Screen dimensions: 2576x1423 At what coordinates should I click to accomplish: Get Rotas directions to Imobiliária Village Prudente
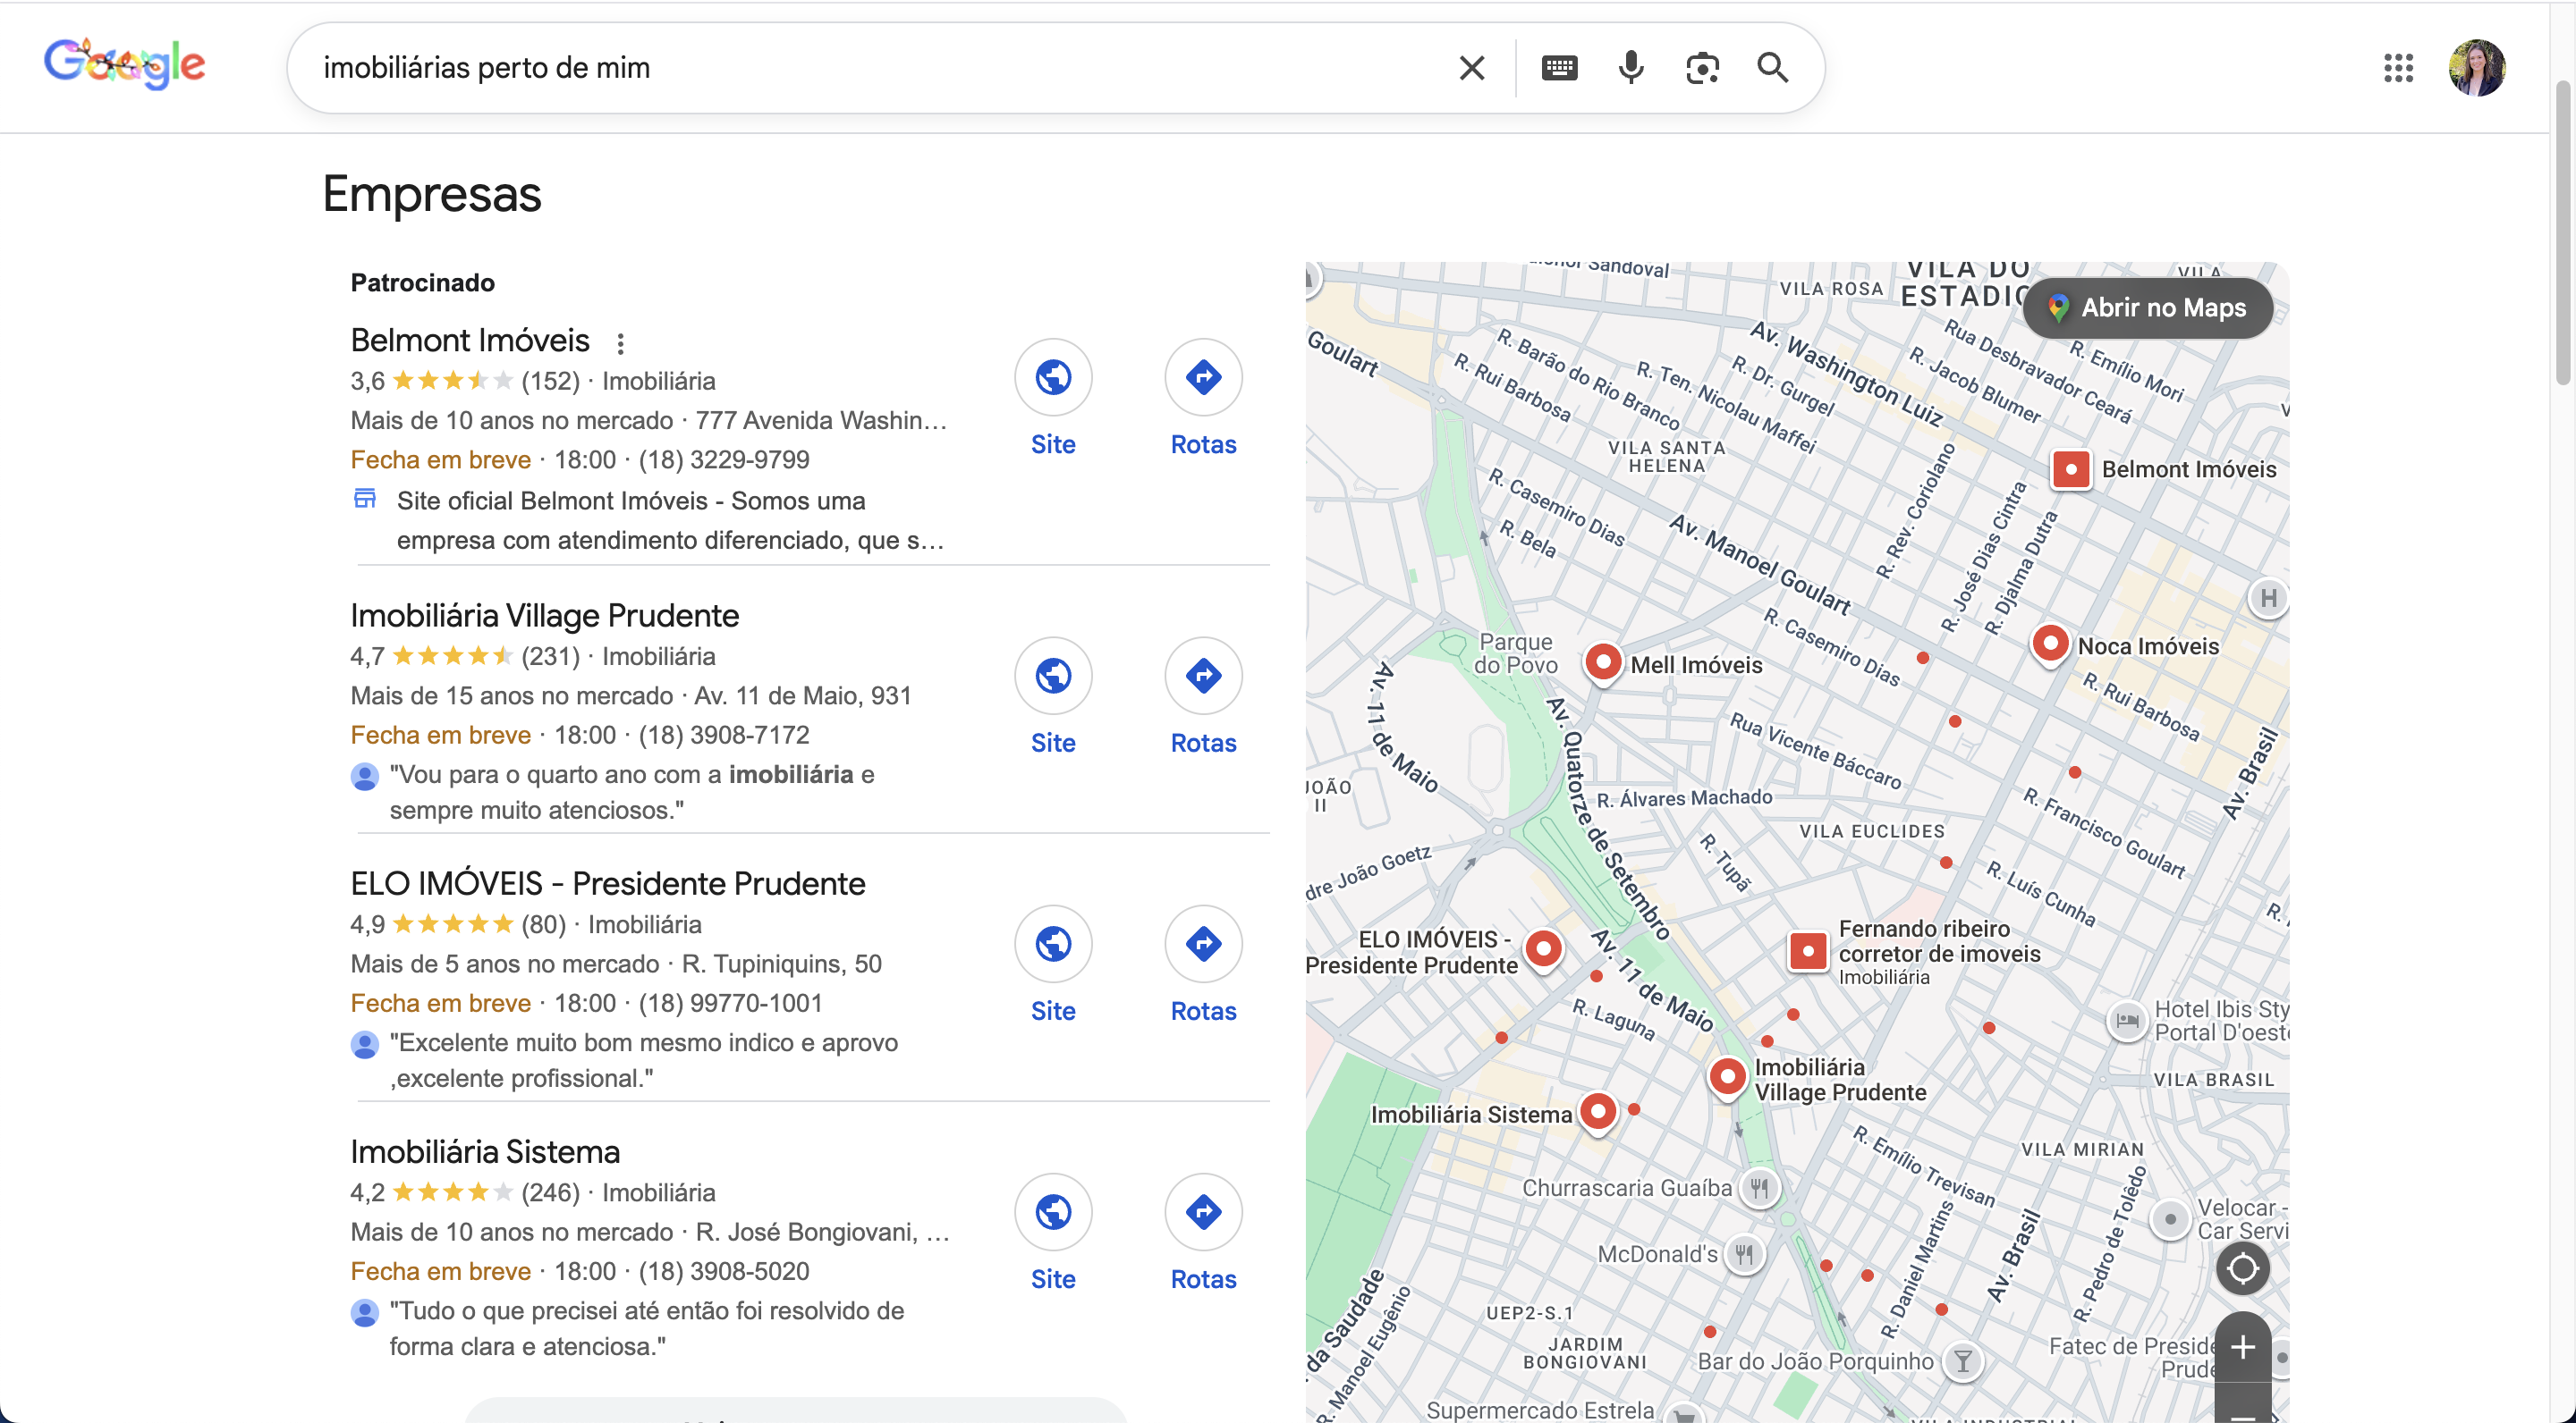click(1203, 677)
